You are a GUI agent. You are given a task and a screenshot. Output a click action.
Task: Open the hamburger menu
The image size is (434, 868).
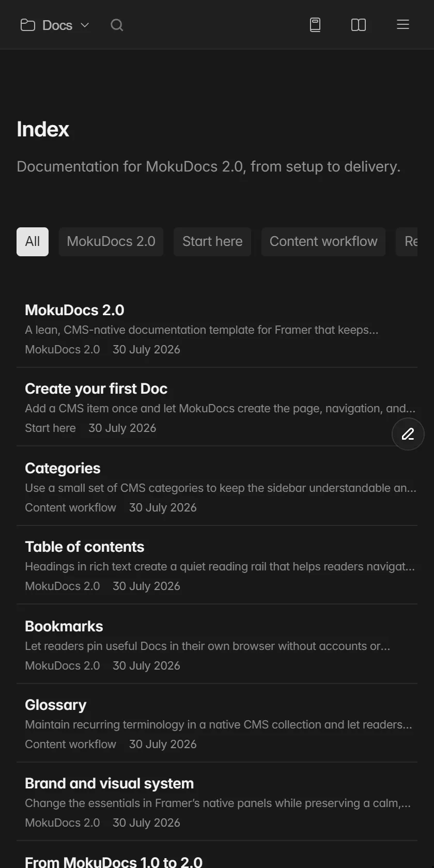tap(403, 25)
